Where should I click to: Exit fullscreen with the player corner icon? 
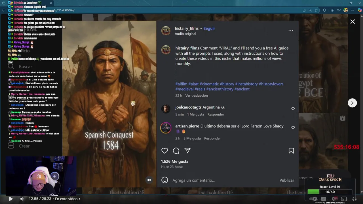(x=354, y=199)
